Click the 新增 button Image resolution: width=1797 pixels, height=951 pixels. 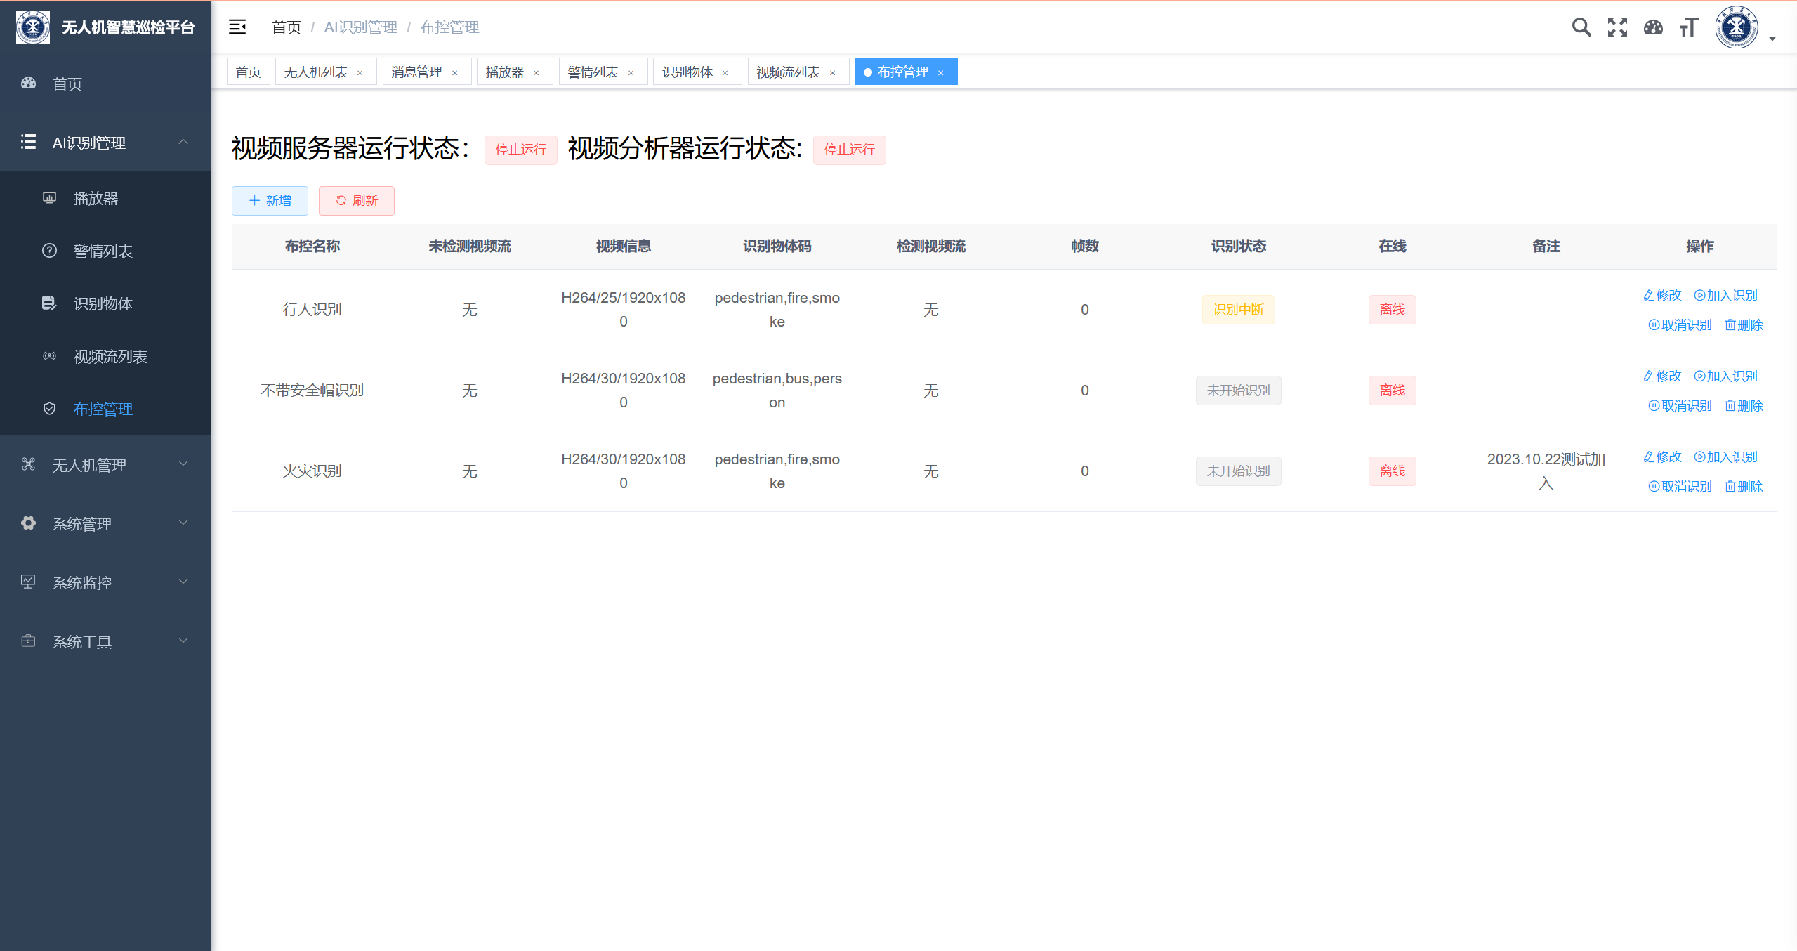pos(270,201)
